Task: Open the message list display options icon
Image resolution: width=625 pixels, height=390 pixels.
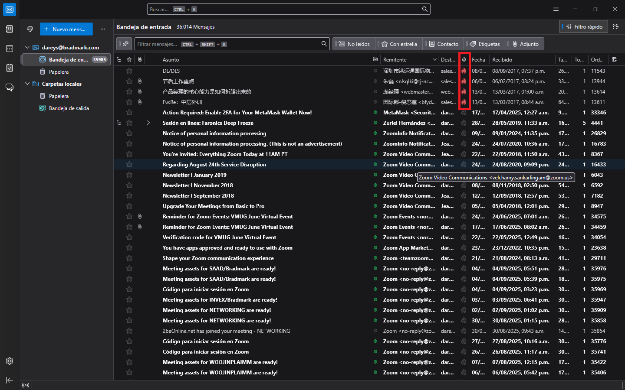Action: tap(615, 27)
